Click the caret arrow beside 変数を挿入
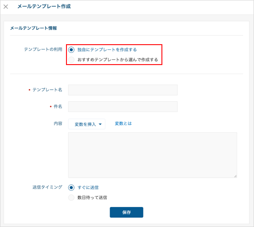254x227 pixels. pos(100,124)
